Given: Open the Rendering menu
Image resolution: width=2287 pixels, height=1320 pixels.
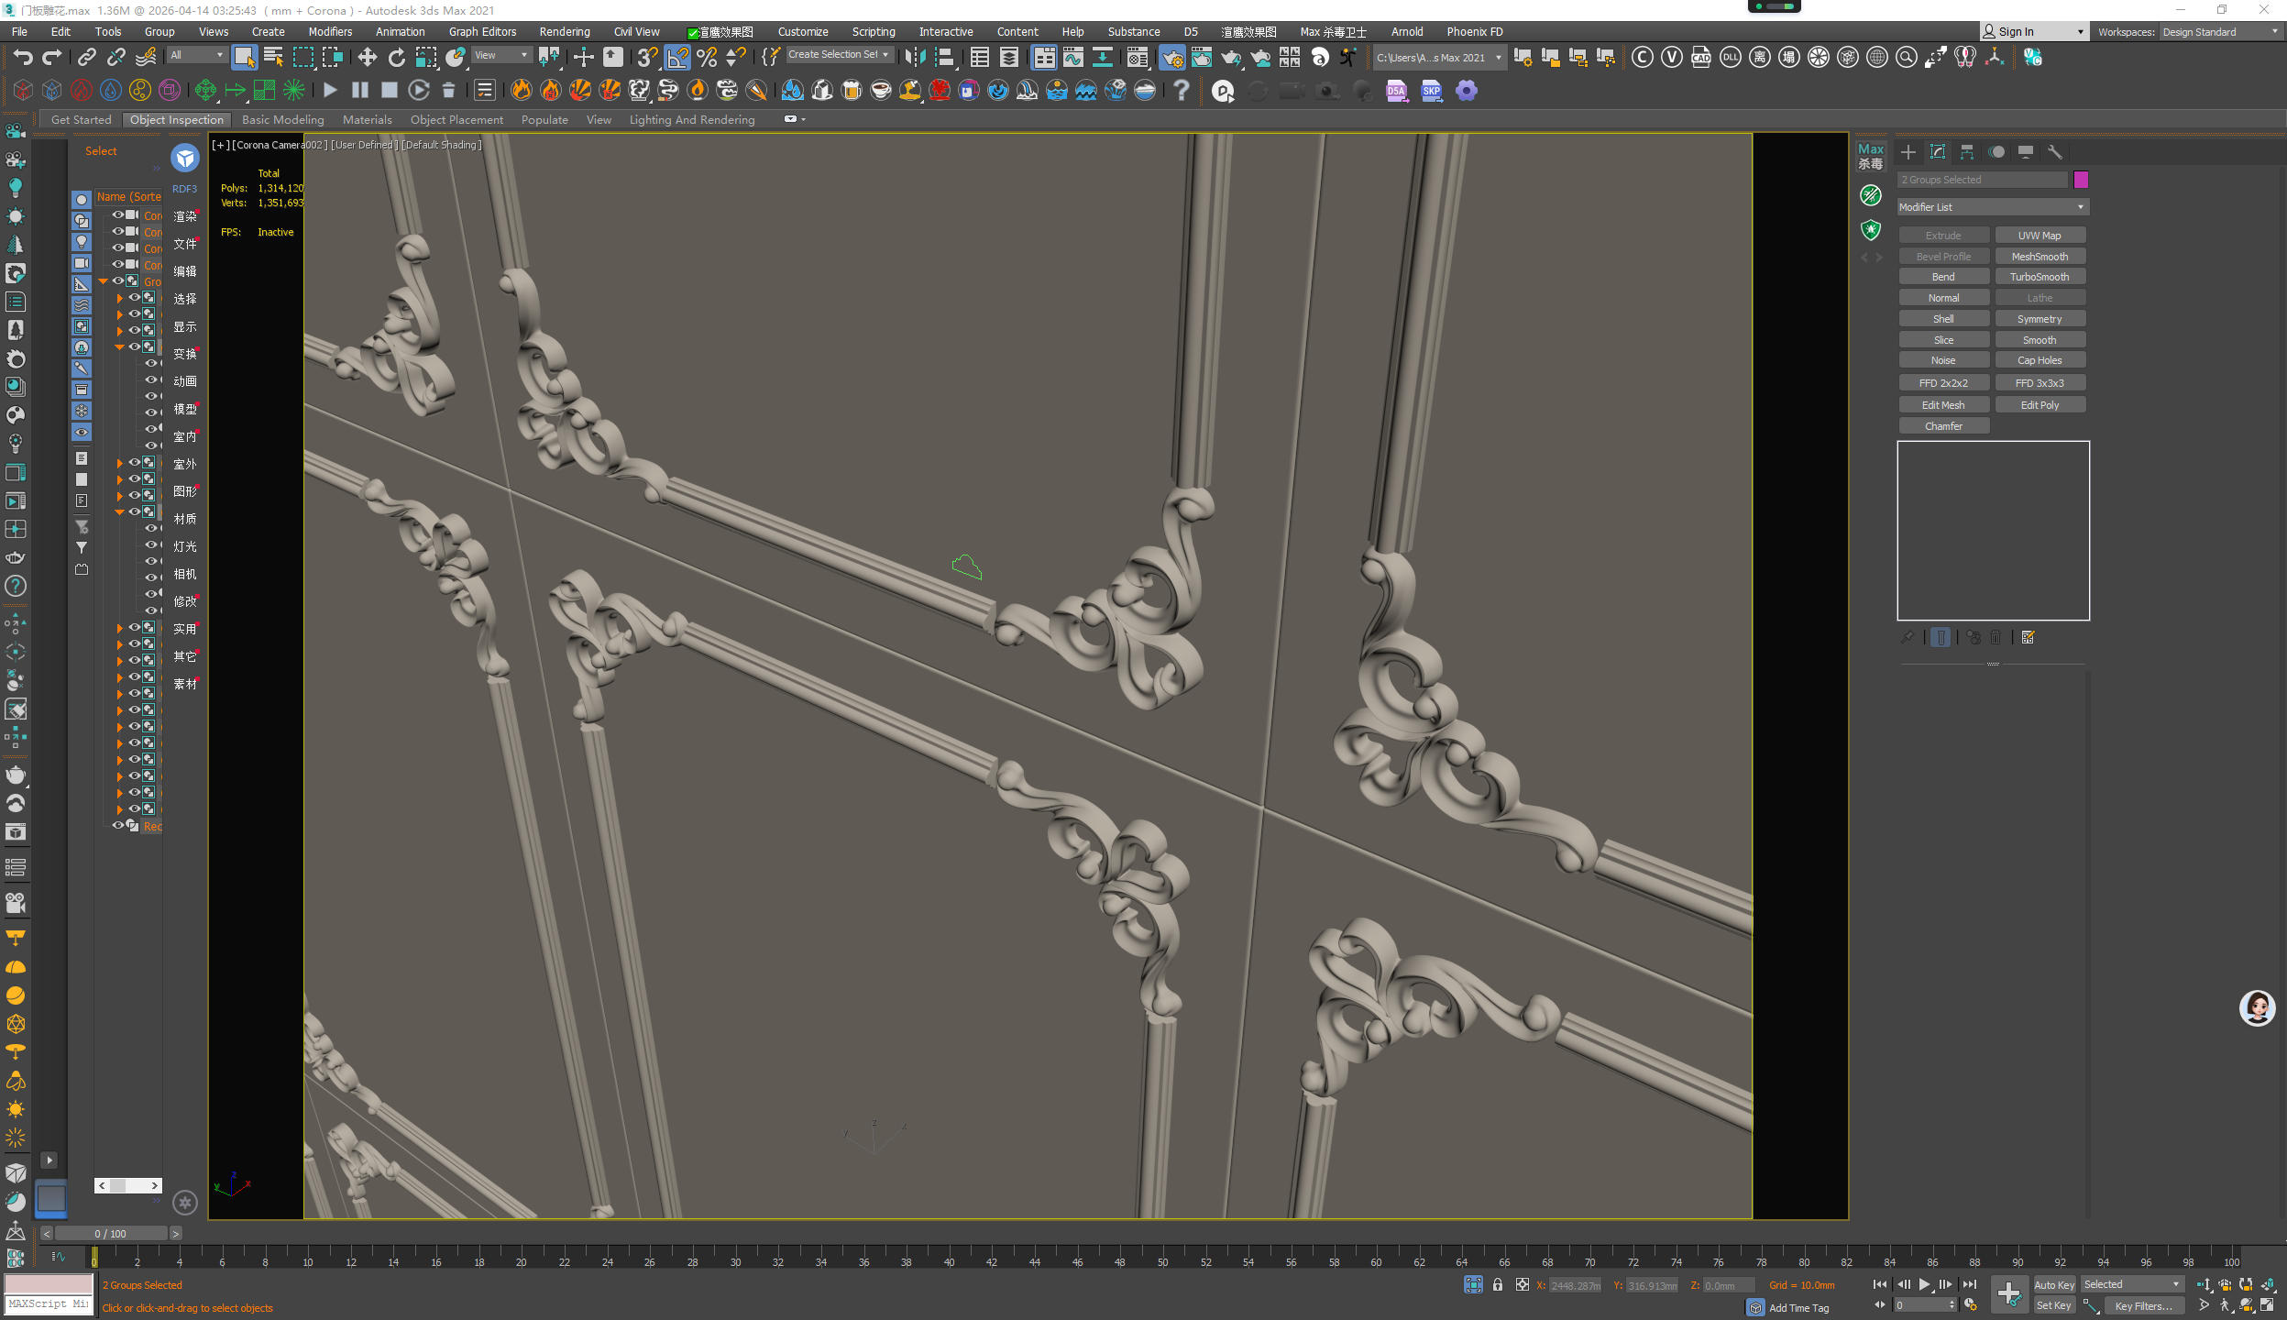Looking at the screenshot, I should (564, 32).
